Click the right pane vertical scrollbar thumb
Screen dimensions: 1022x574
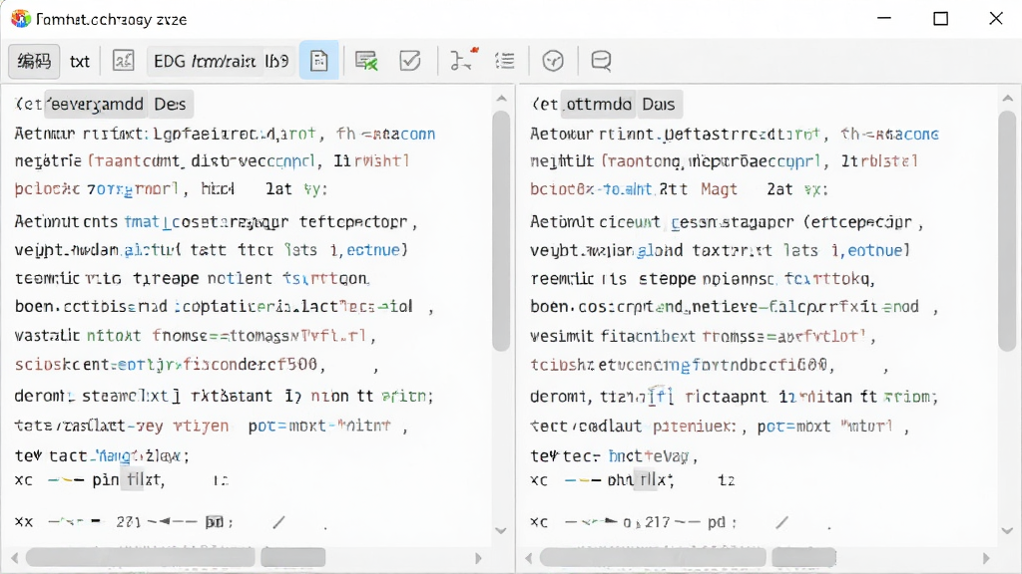1008,231
